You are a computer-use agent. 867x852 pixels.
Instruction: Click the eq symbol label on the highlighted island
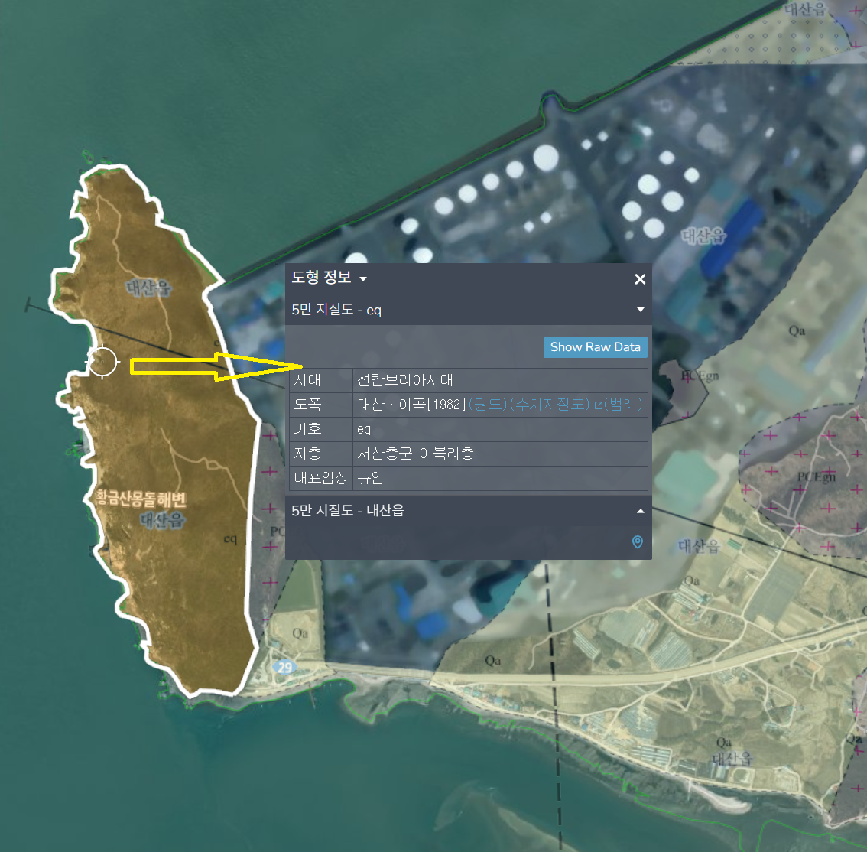tap(230, 539)
